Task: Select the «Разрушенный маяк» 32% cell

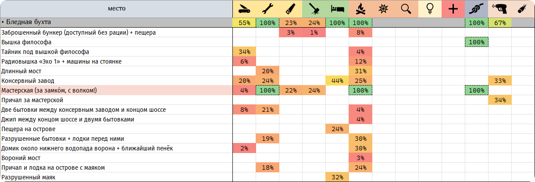Action: point(337,177)
